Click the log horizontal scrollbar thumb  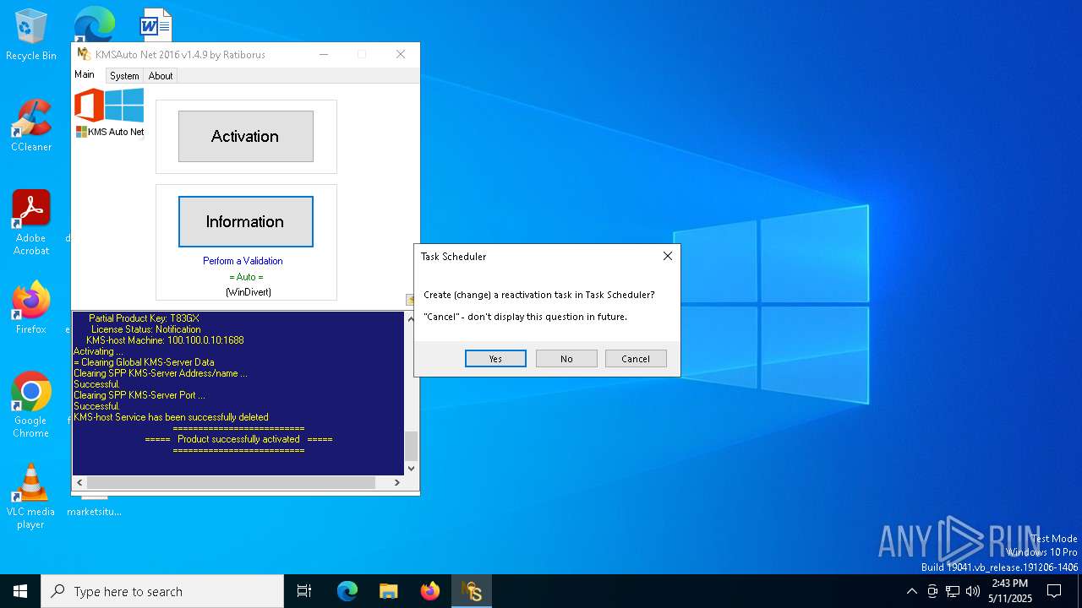[231, 482]
